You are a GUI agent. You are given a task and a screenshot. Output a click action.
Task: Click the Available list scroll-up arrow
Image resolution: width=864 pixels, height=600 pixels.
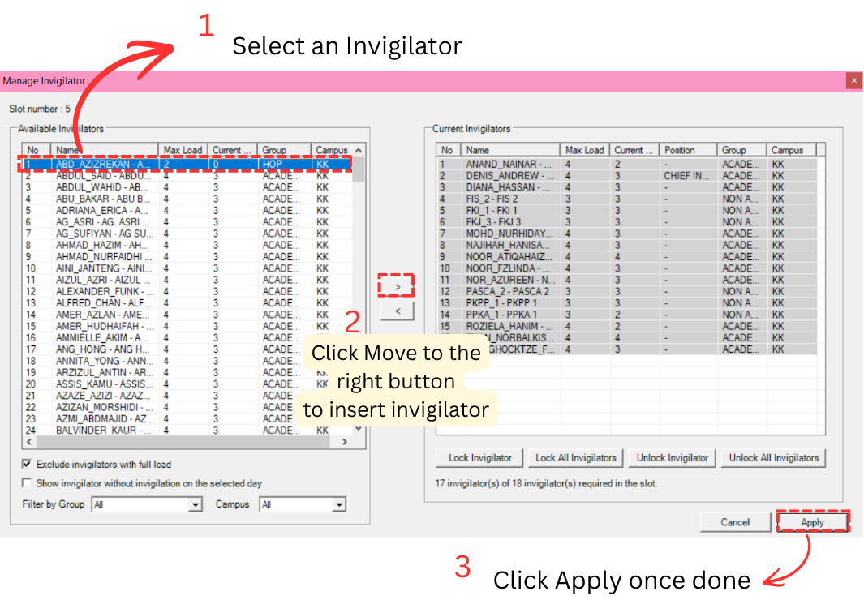[359, 150]
